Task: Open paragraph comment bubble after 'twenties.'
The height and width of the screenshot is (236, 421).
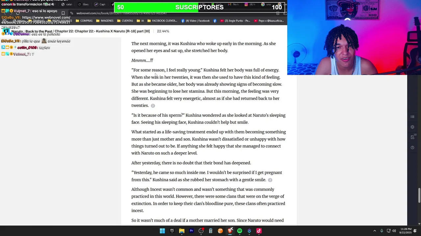Action: 153,106
